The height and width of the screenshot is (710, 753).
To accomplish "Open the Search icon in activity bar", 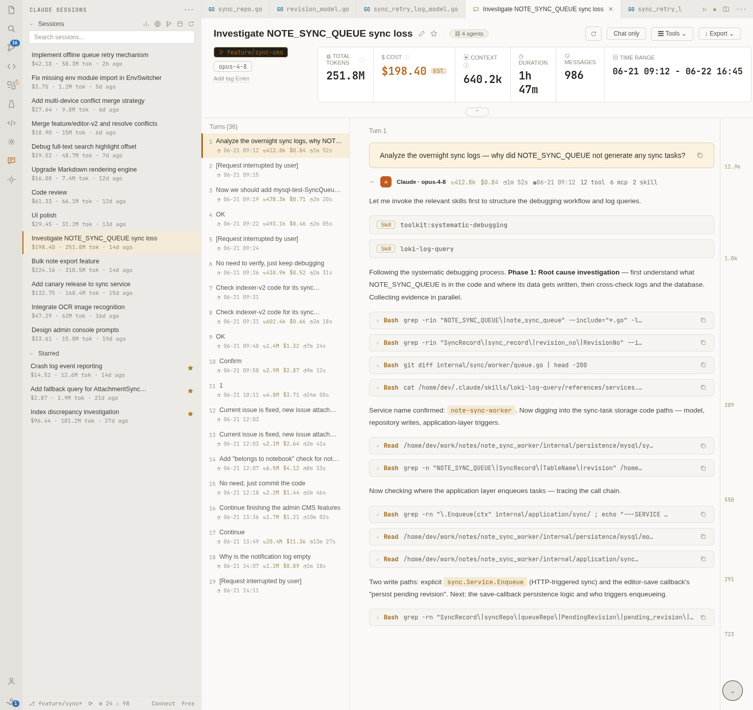I will pyautogui.click(x=11, y=29).
